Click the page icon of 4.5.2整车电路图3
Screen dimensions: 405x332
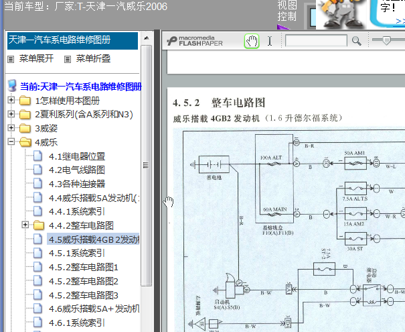point(37,295)
